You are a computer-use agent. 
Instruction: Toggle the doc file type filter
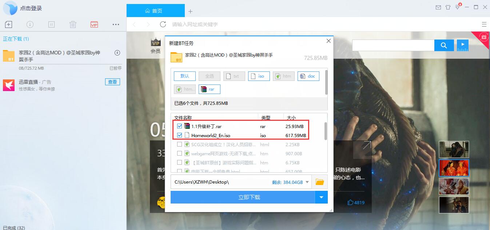[308, 76]
